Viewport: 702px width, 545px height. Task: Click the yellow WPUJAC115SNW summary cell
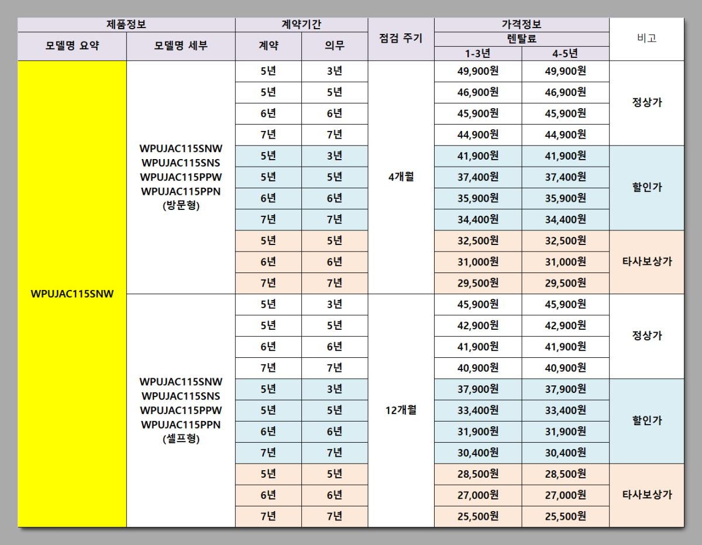(73, 294)
